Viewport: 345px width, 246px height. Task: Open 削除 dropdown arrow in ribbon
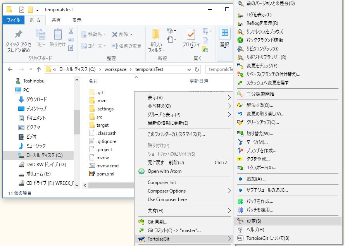(x=131, y=34)
